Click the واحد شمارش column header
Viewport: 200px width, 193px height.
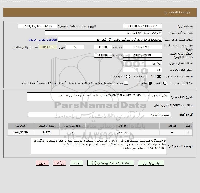pos(72,126)
